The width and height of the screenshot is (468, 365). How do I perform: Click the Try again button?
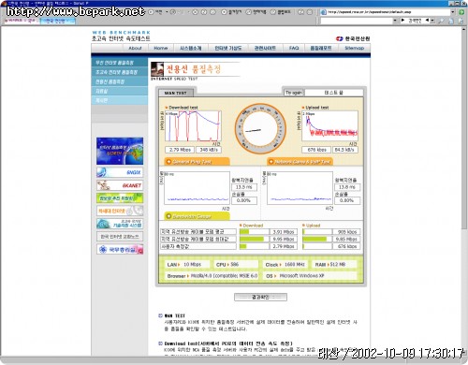pyautogui.click(x=294, y=93)
